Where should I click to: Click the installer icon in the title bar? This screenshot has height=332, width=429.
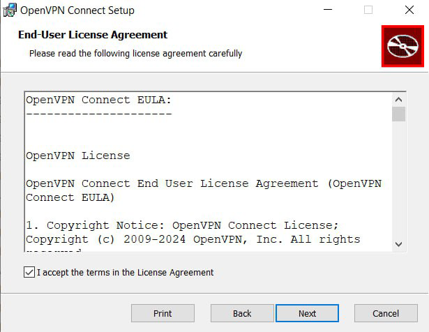pos(10,10)
